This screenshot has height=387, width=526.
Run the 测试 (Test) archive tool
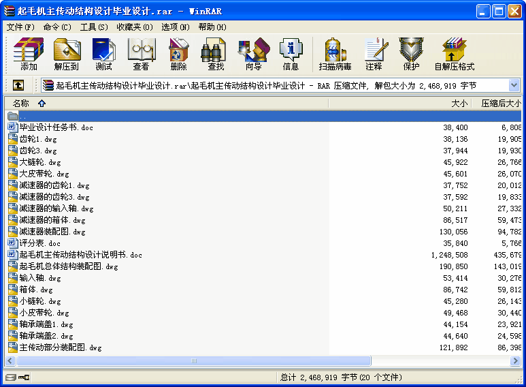(103, 55)
